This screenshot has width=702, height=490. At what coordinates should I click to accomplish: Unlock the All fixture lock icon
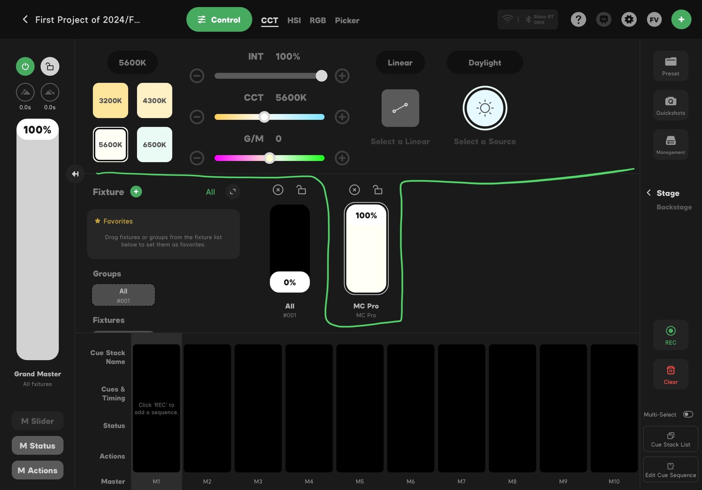pos(301,190)
